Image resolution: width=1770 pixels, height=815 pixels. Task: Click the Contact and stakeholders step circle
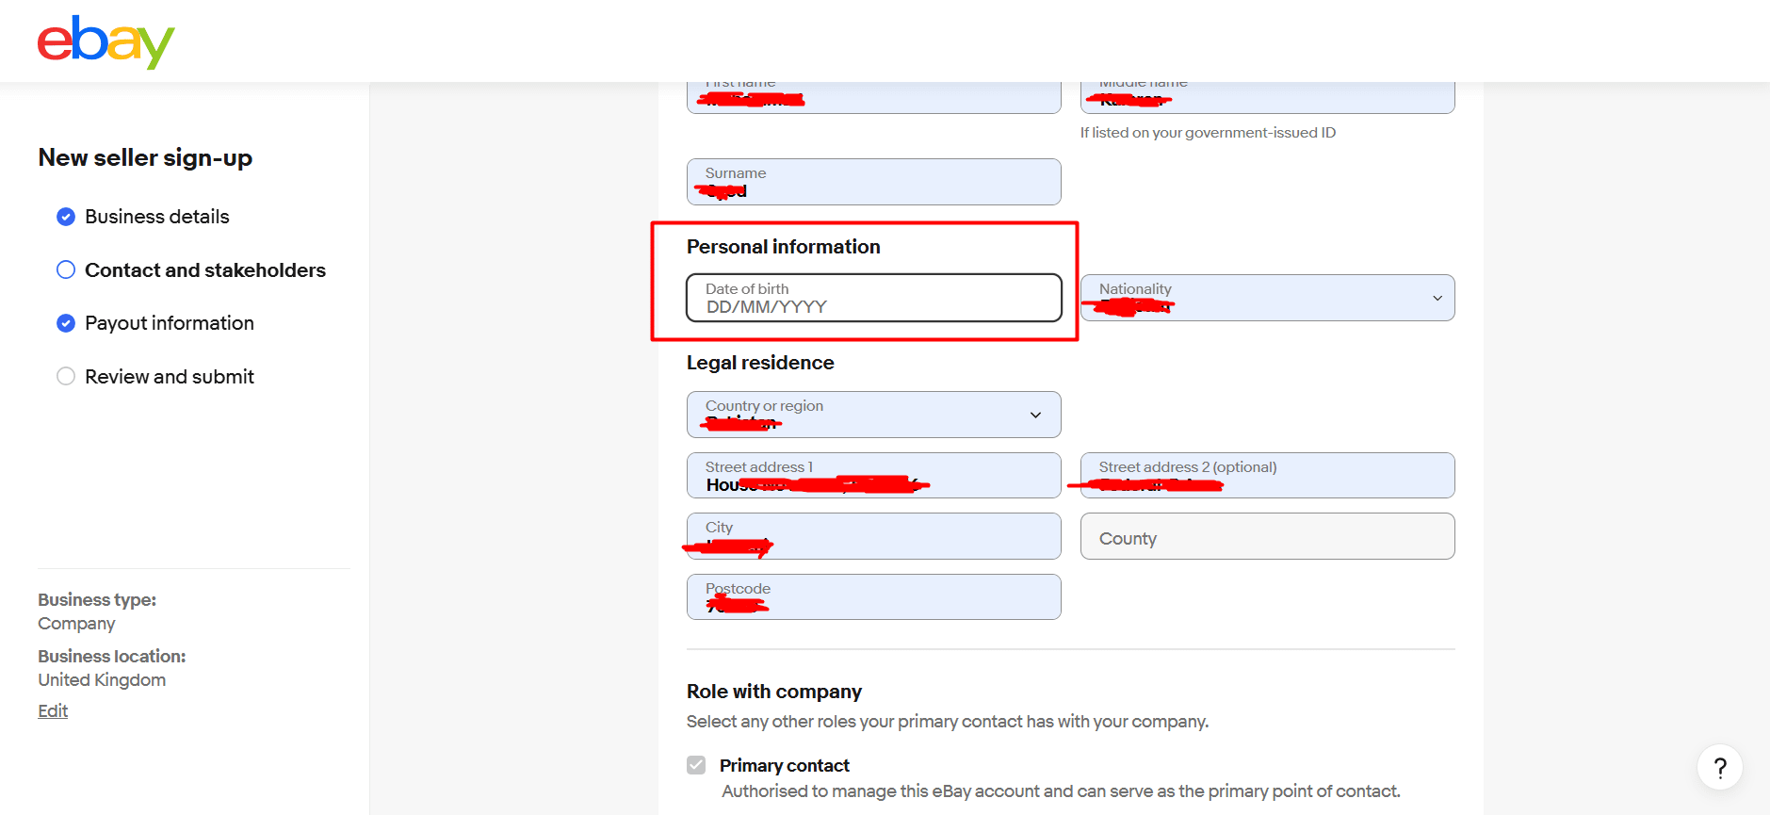tap(66, 270)
